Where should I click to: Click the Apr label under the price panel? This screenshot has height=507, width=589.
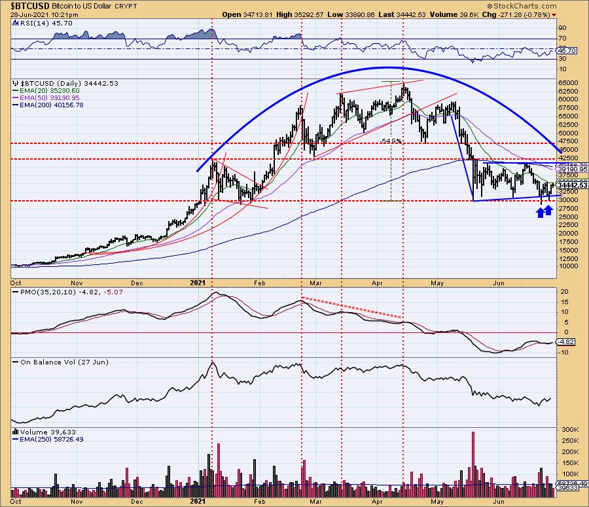point(377,283)
